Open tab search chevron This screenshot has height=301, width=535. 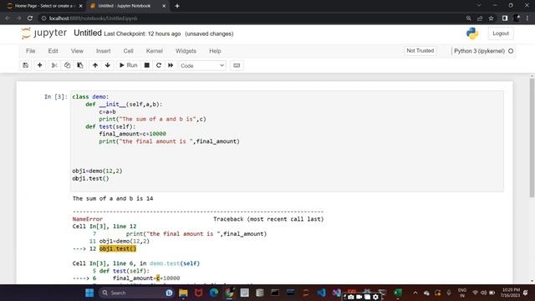point(479,6)
